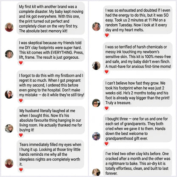
Task: Click the heart below the grandparenthood gift review
Action: (106, 143)
